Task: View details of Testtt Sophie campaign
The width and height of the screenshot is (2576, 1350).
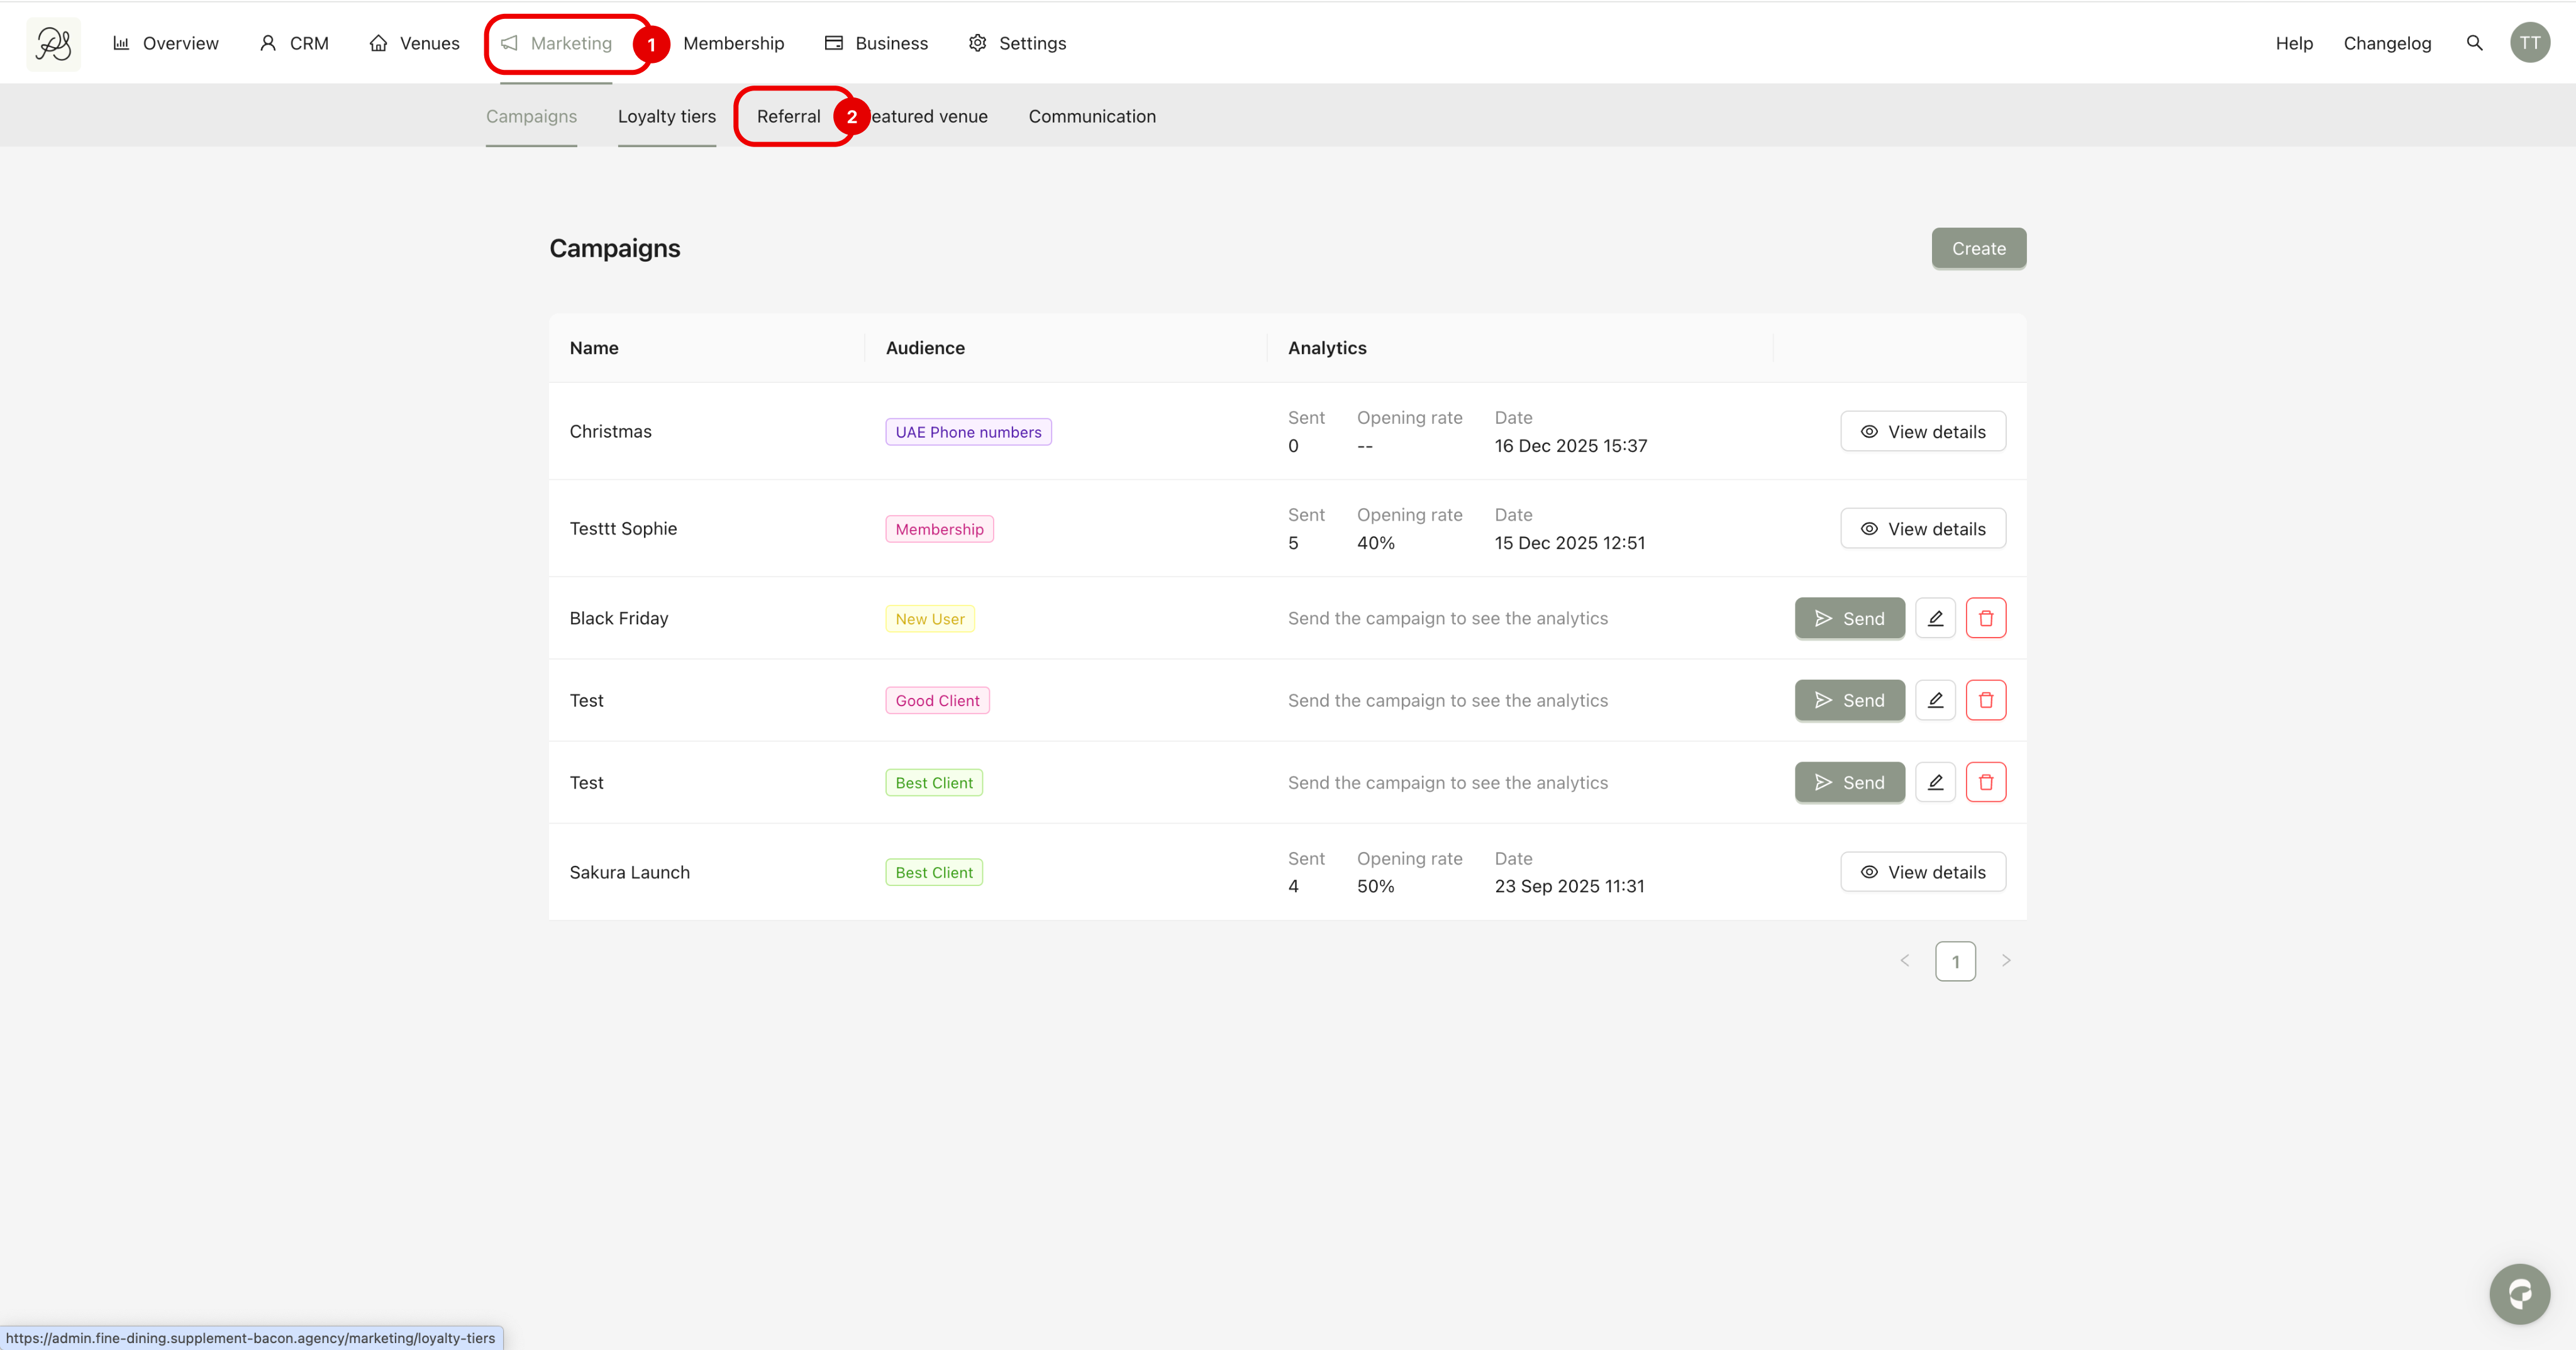Action: (1922, 529)
